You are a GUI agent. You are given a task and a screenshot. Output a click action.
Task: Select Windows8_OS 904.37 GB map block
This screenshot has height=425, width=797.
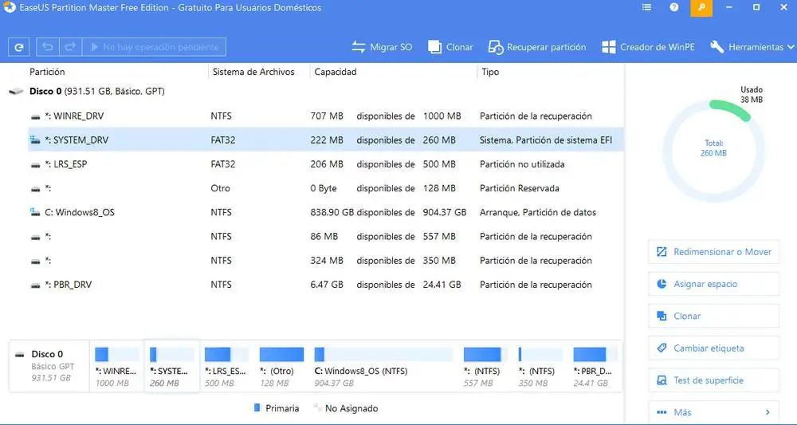click(384, 367)
